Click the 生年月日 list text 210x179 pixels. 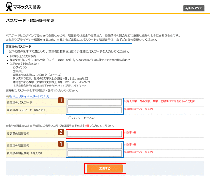pos(18,71)
